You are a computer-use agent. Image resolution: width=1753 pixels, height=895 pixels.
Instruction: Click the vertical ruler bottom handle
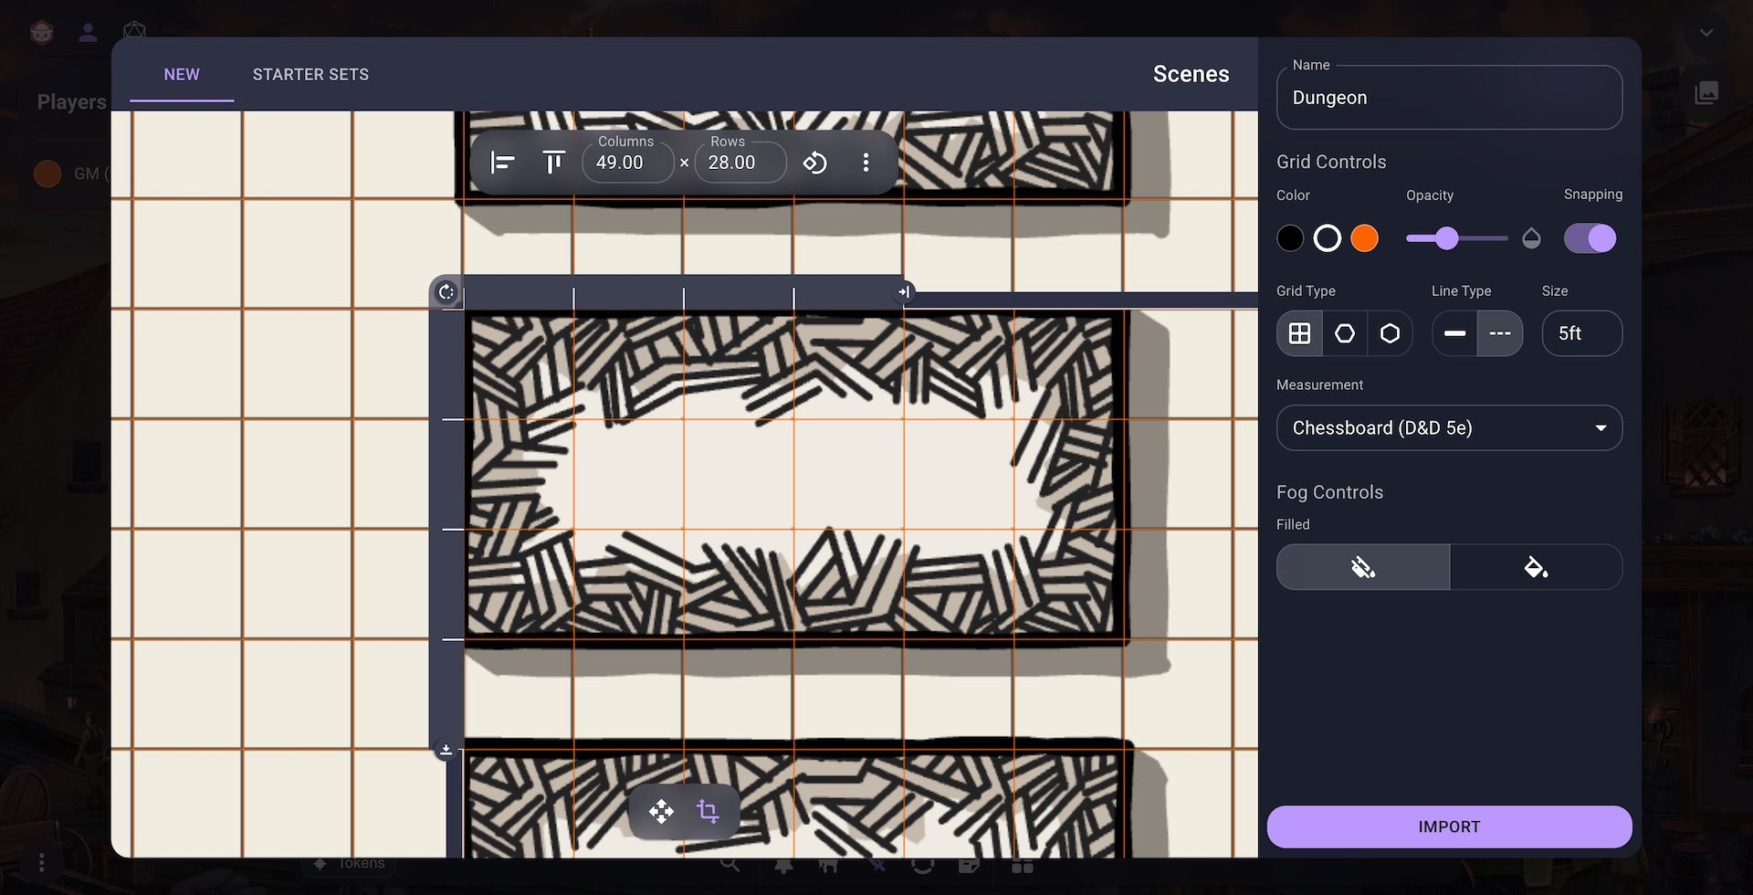point(446,750)
